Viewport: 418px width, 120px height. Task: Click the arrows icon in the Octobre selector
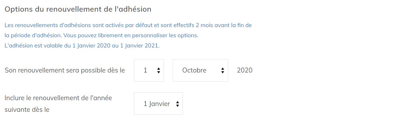coord(223,70)
